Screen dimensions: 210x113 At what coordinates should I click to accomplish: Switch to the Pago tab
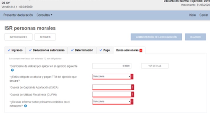[105, 50]
